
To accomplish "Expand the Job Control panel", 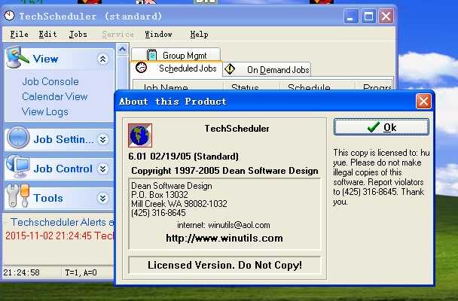I will [x=102, y=169].
